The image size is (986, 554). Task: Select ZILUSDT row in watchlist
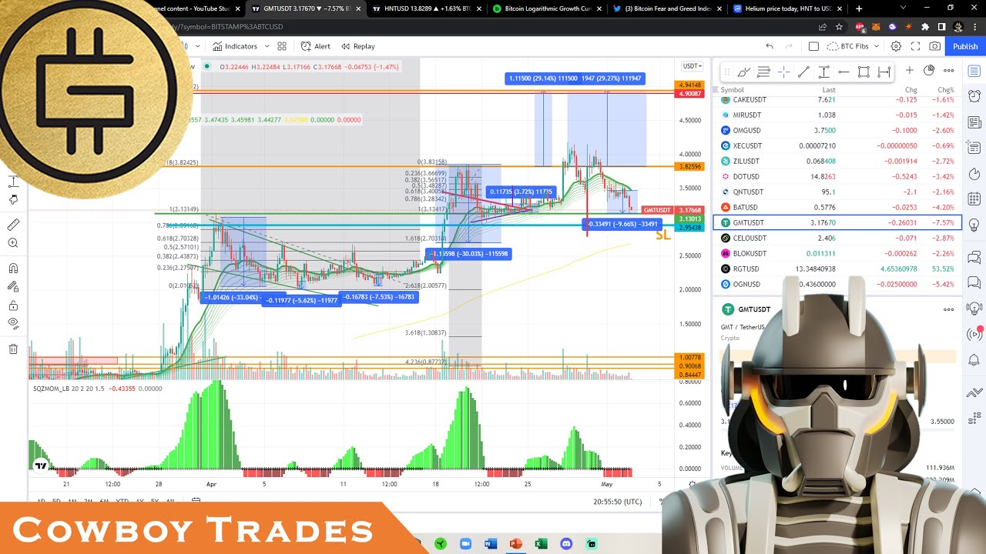coord(837,161)
